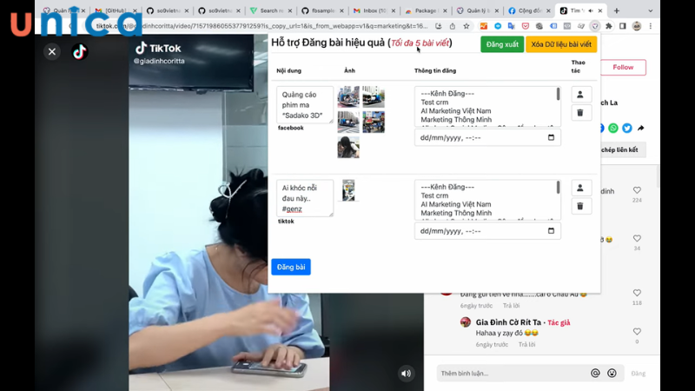
Task: Click the Thêm bình luận comment field
Action: pyautogui.click(x=514, y=374)
